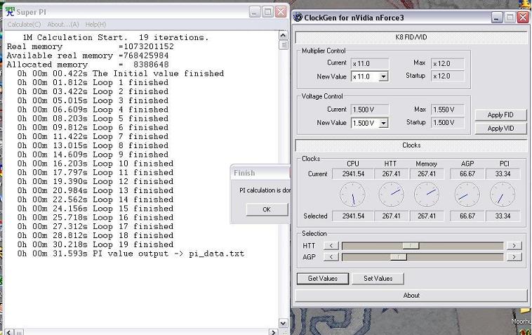Screen dimensions: 532x335
Task: Click the PCI clock gauge dial
Action: tap(503, 195)
